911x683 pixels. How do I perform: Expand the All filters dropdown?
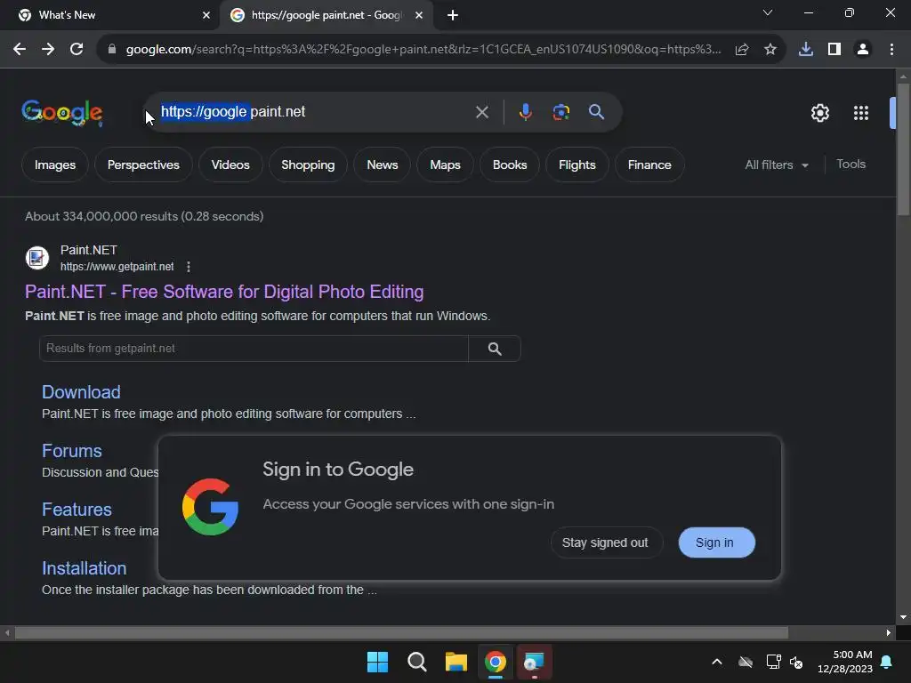777,165
